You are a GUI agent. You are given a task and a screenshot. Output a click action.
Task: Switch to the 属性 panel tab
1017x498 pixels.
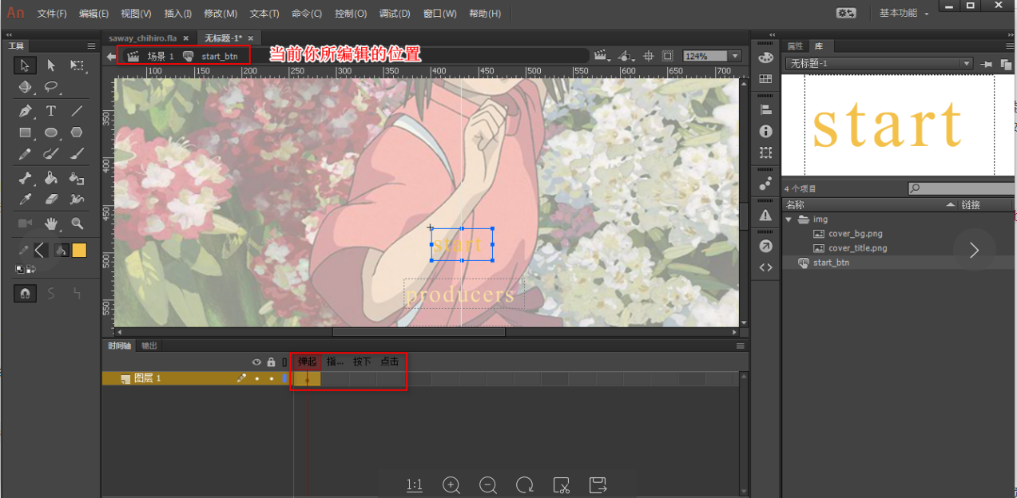(x=795, y=46)
